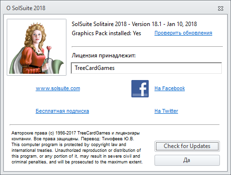Open the Бесплатная подписка link

pos(62,111)
